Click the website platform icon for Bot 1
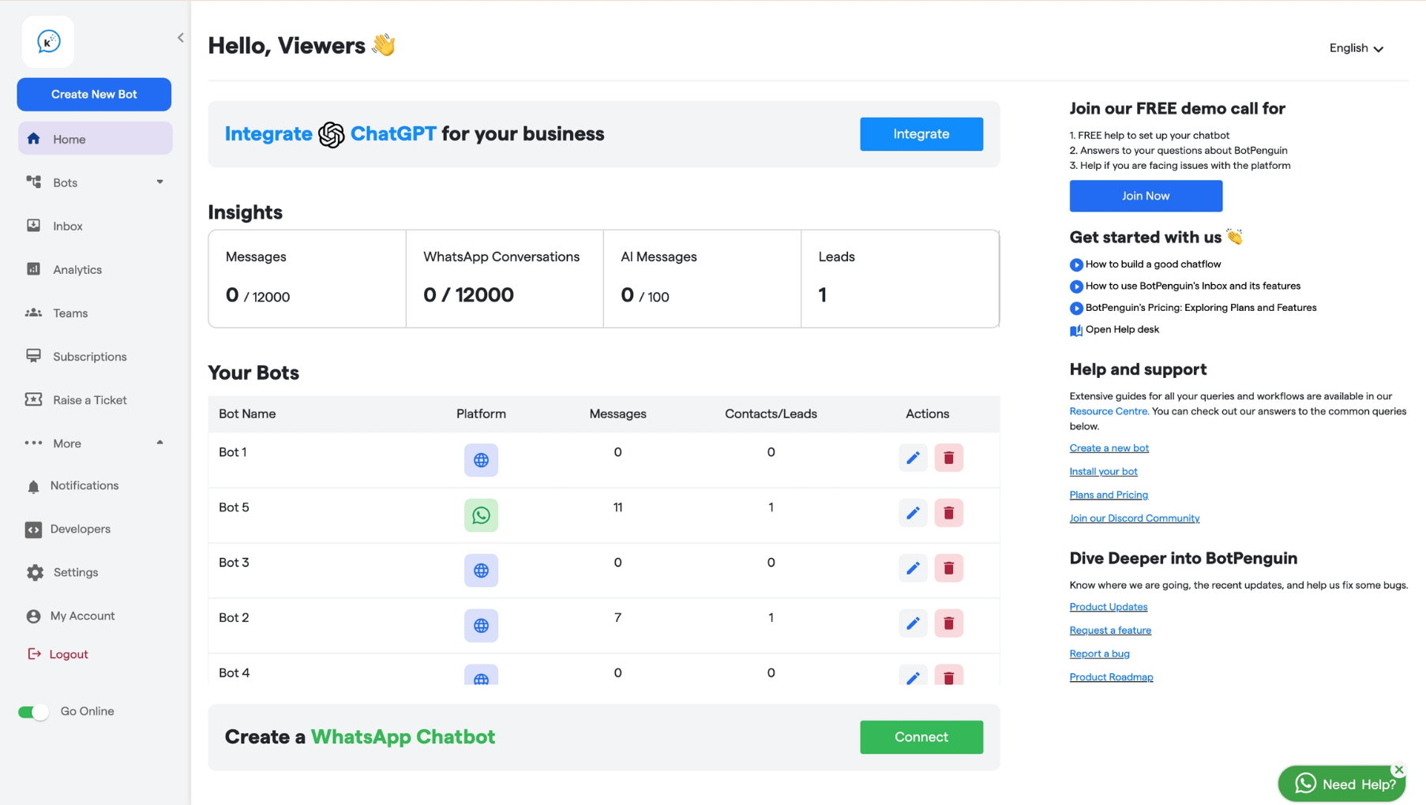1426x805 pixels. pos(481,460)
